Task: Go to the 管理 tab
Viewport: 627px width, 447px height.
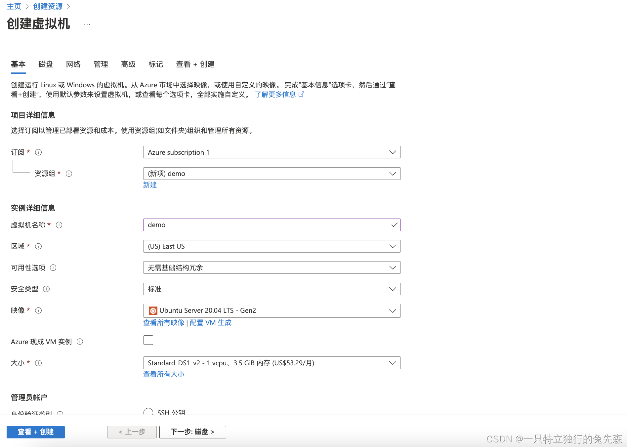Action: coord(101,64)
